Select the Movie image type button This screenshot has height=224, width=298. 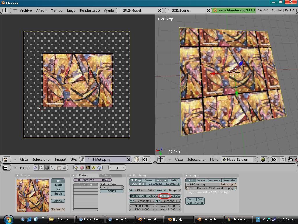tap(201, 180)
